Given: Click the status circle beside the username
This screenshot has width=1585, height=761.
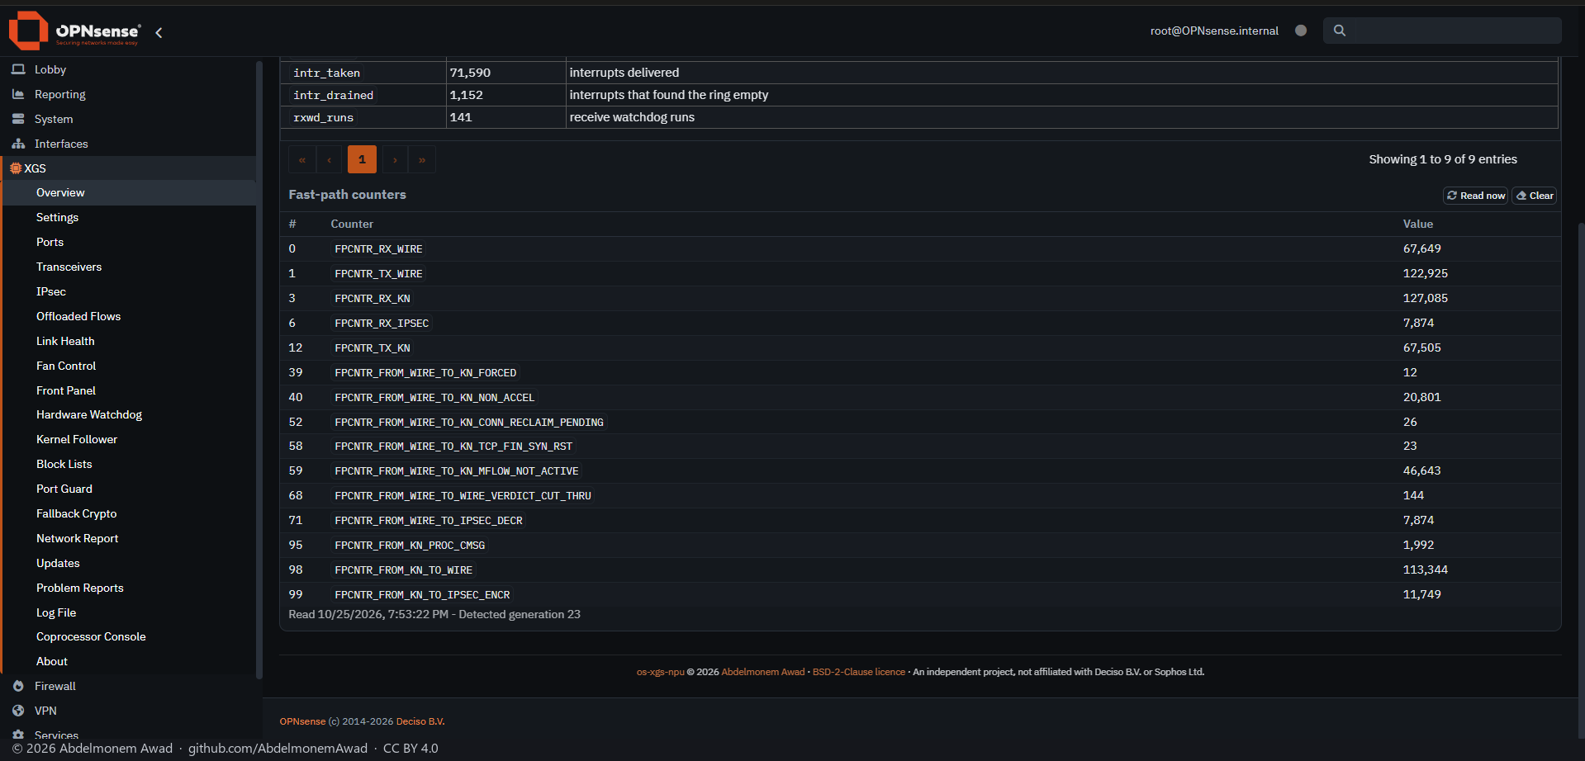Looking at the screenshot, I should click(1301, 31).
